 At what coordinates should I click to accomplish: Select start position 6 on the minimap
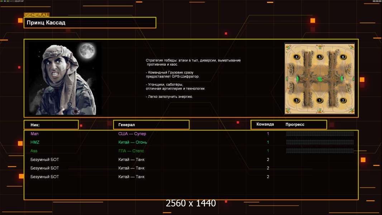(x=343, y=57)
